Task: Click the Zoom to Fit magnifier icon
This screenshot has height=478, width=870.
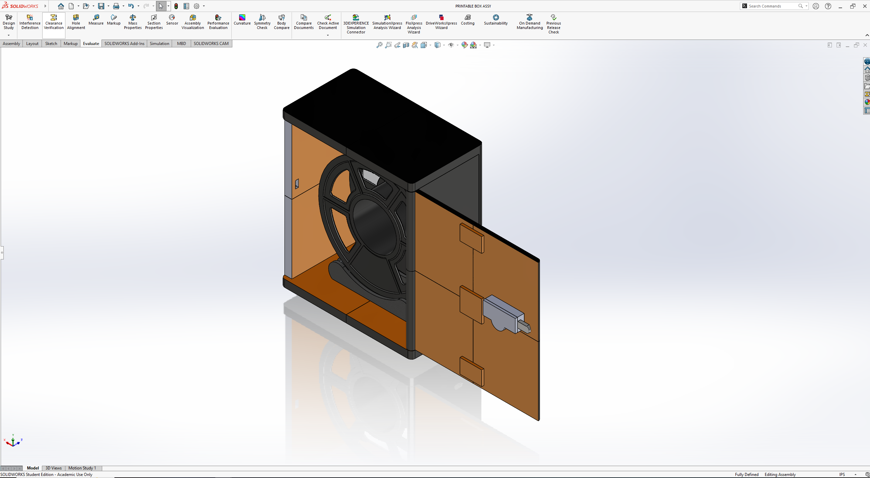Action: click(379, 45)
